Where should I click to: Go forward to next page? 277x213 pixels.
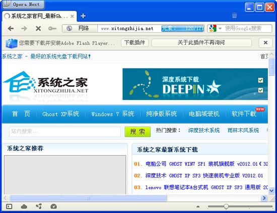pyautogui.click(x=24, y=28)
